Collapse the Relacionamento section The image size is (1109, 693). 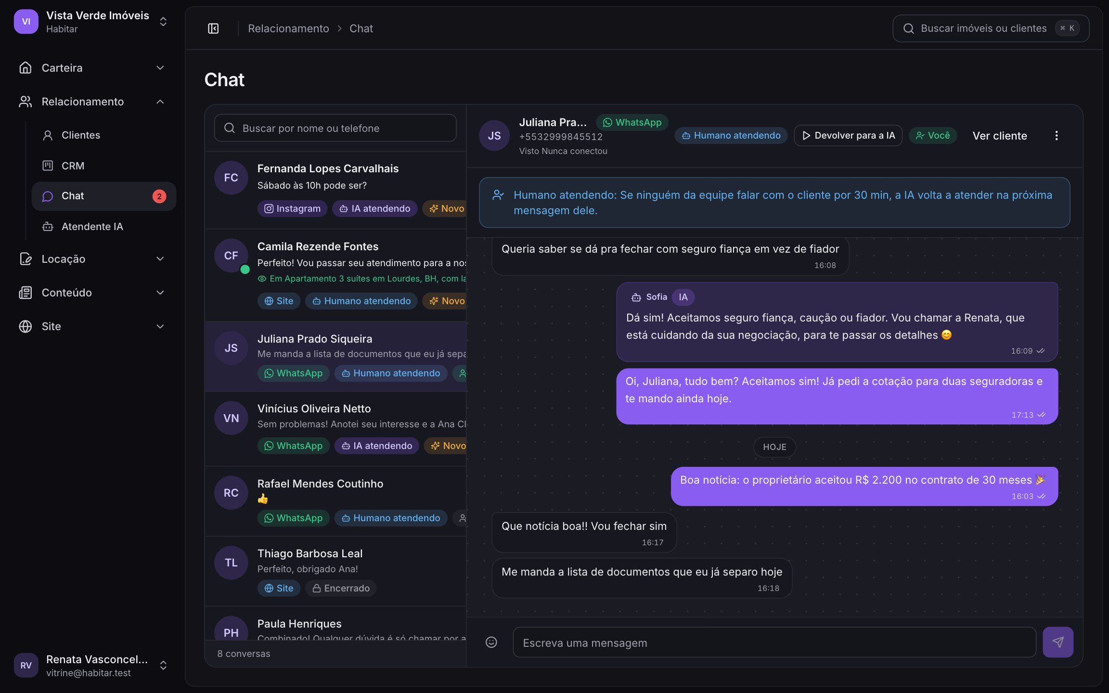(92, 102)
